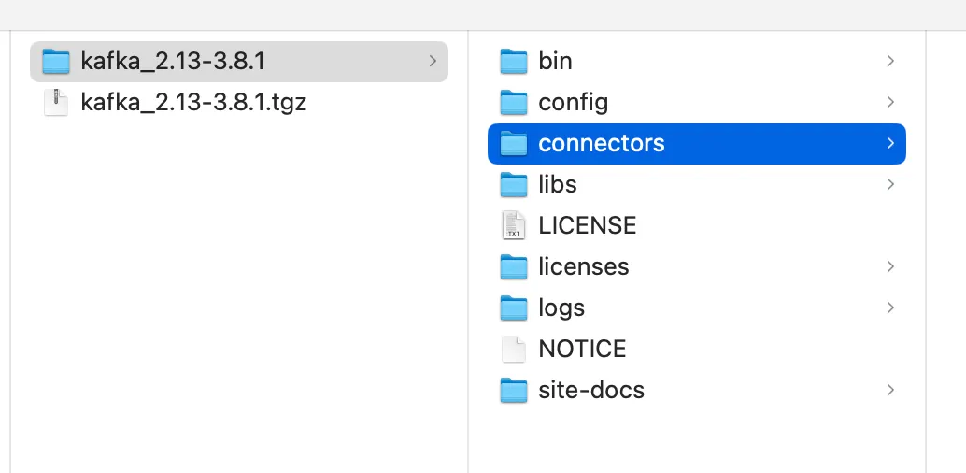Click the kafka_2.13-3.8.1.tgz archive icon
Image resolution: width=966 pixels, height=473 pixels.
[x=56, y=103]
